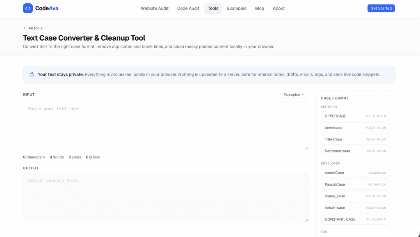
Task: Click the lock icon in privacy banner
Action: [32, 74]
